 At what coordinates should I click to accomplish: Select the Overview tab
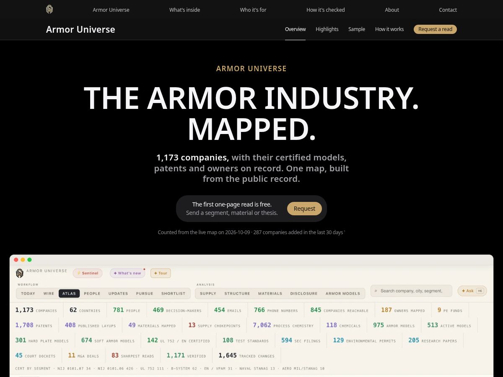(x=296, y=29)
